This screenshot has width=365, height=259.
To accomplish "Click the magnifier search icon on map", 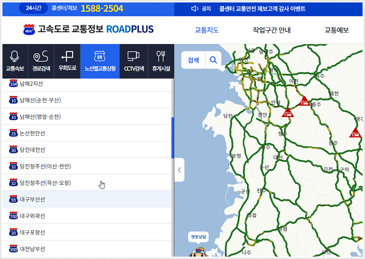I will 213,60.
